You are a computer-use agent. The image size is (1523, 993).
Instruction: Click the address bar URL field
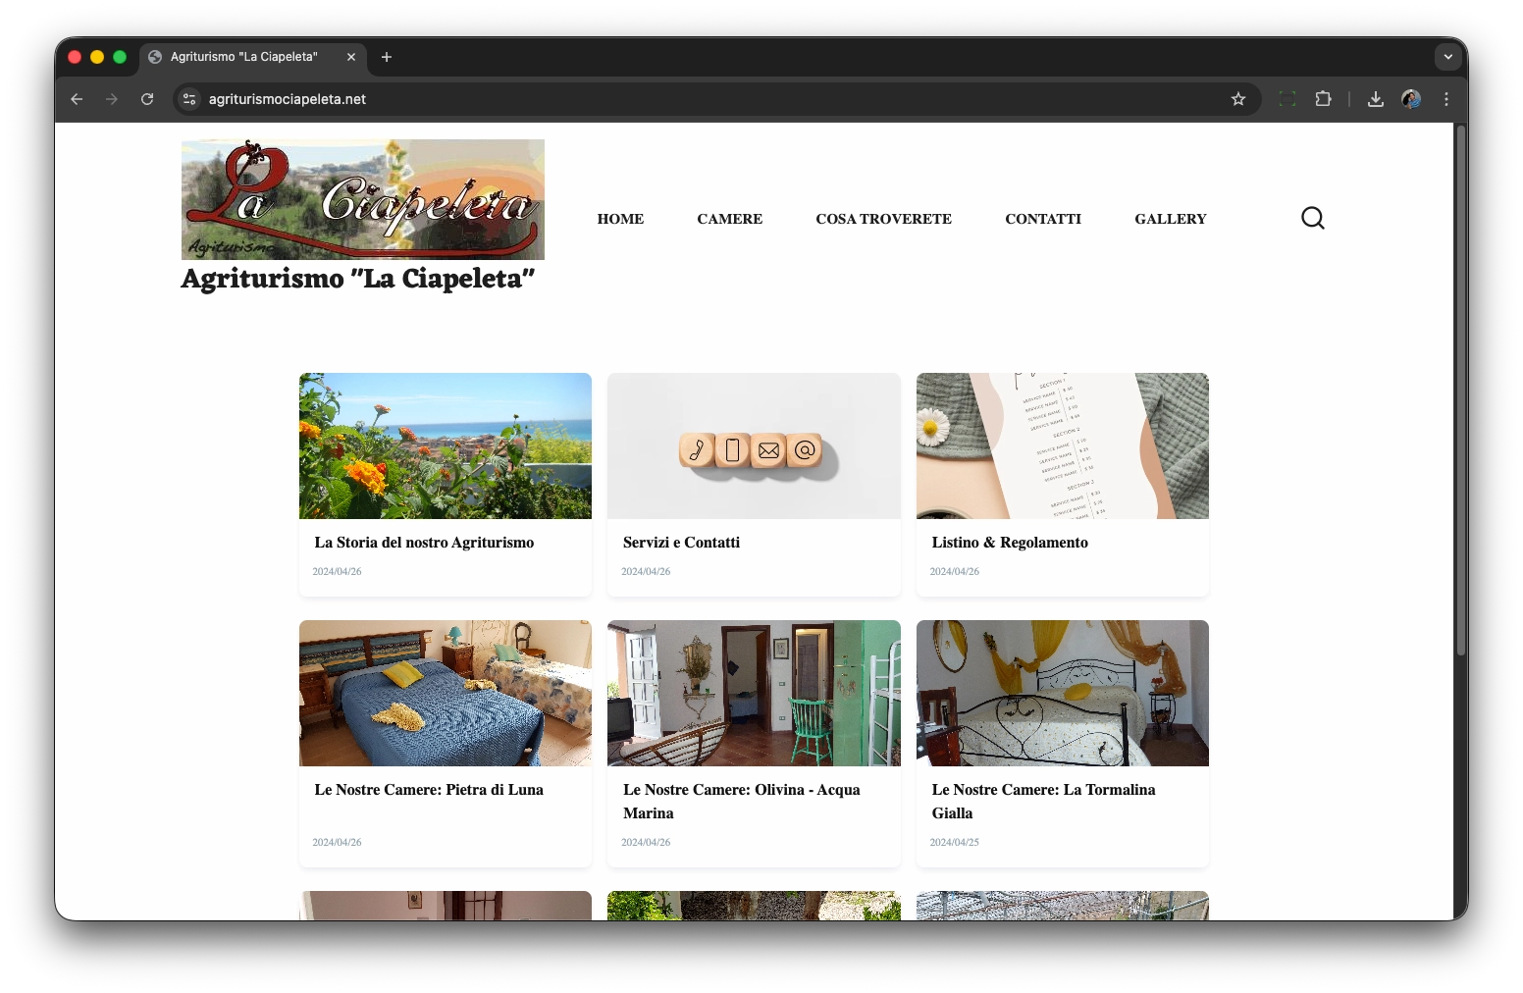tap(687, 99)
